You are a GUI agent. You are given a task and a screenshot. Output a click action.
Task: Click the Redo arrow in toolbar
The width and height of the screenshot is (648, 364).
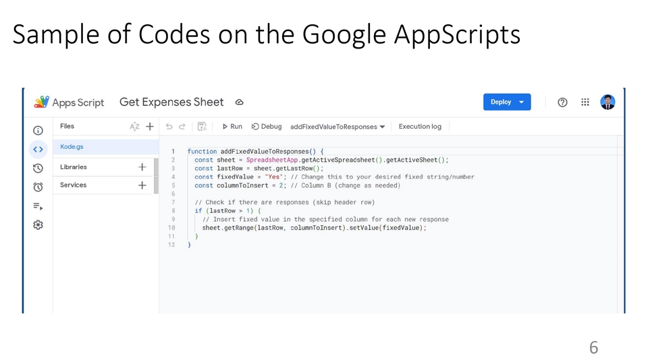(x=182, y=126)
